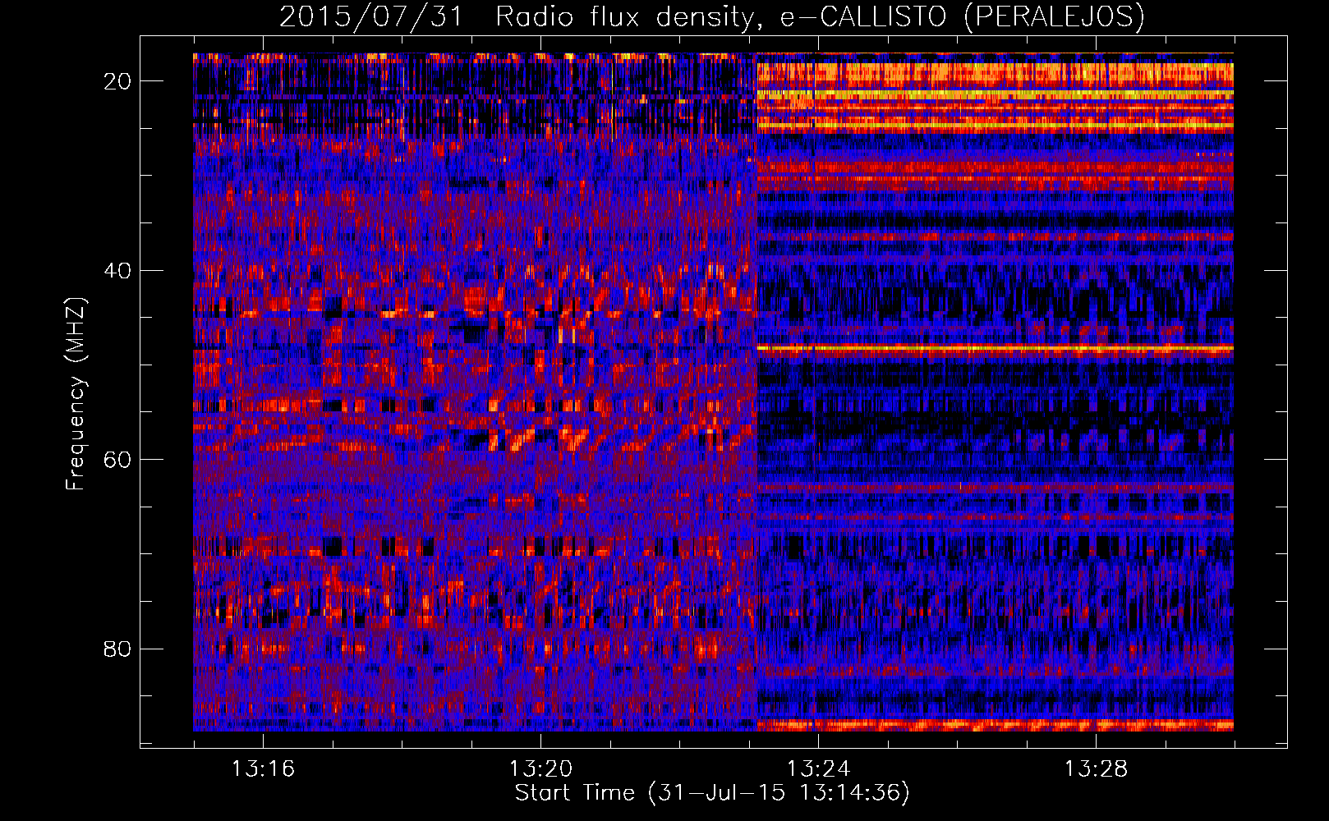Click the time tick label '13:28'
1329x821 pixels.
coord(1097,769)
